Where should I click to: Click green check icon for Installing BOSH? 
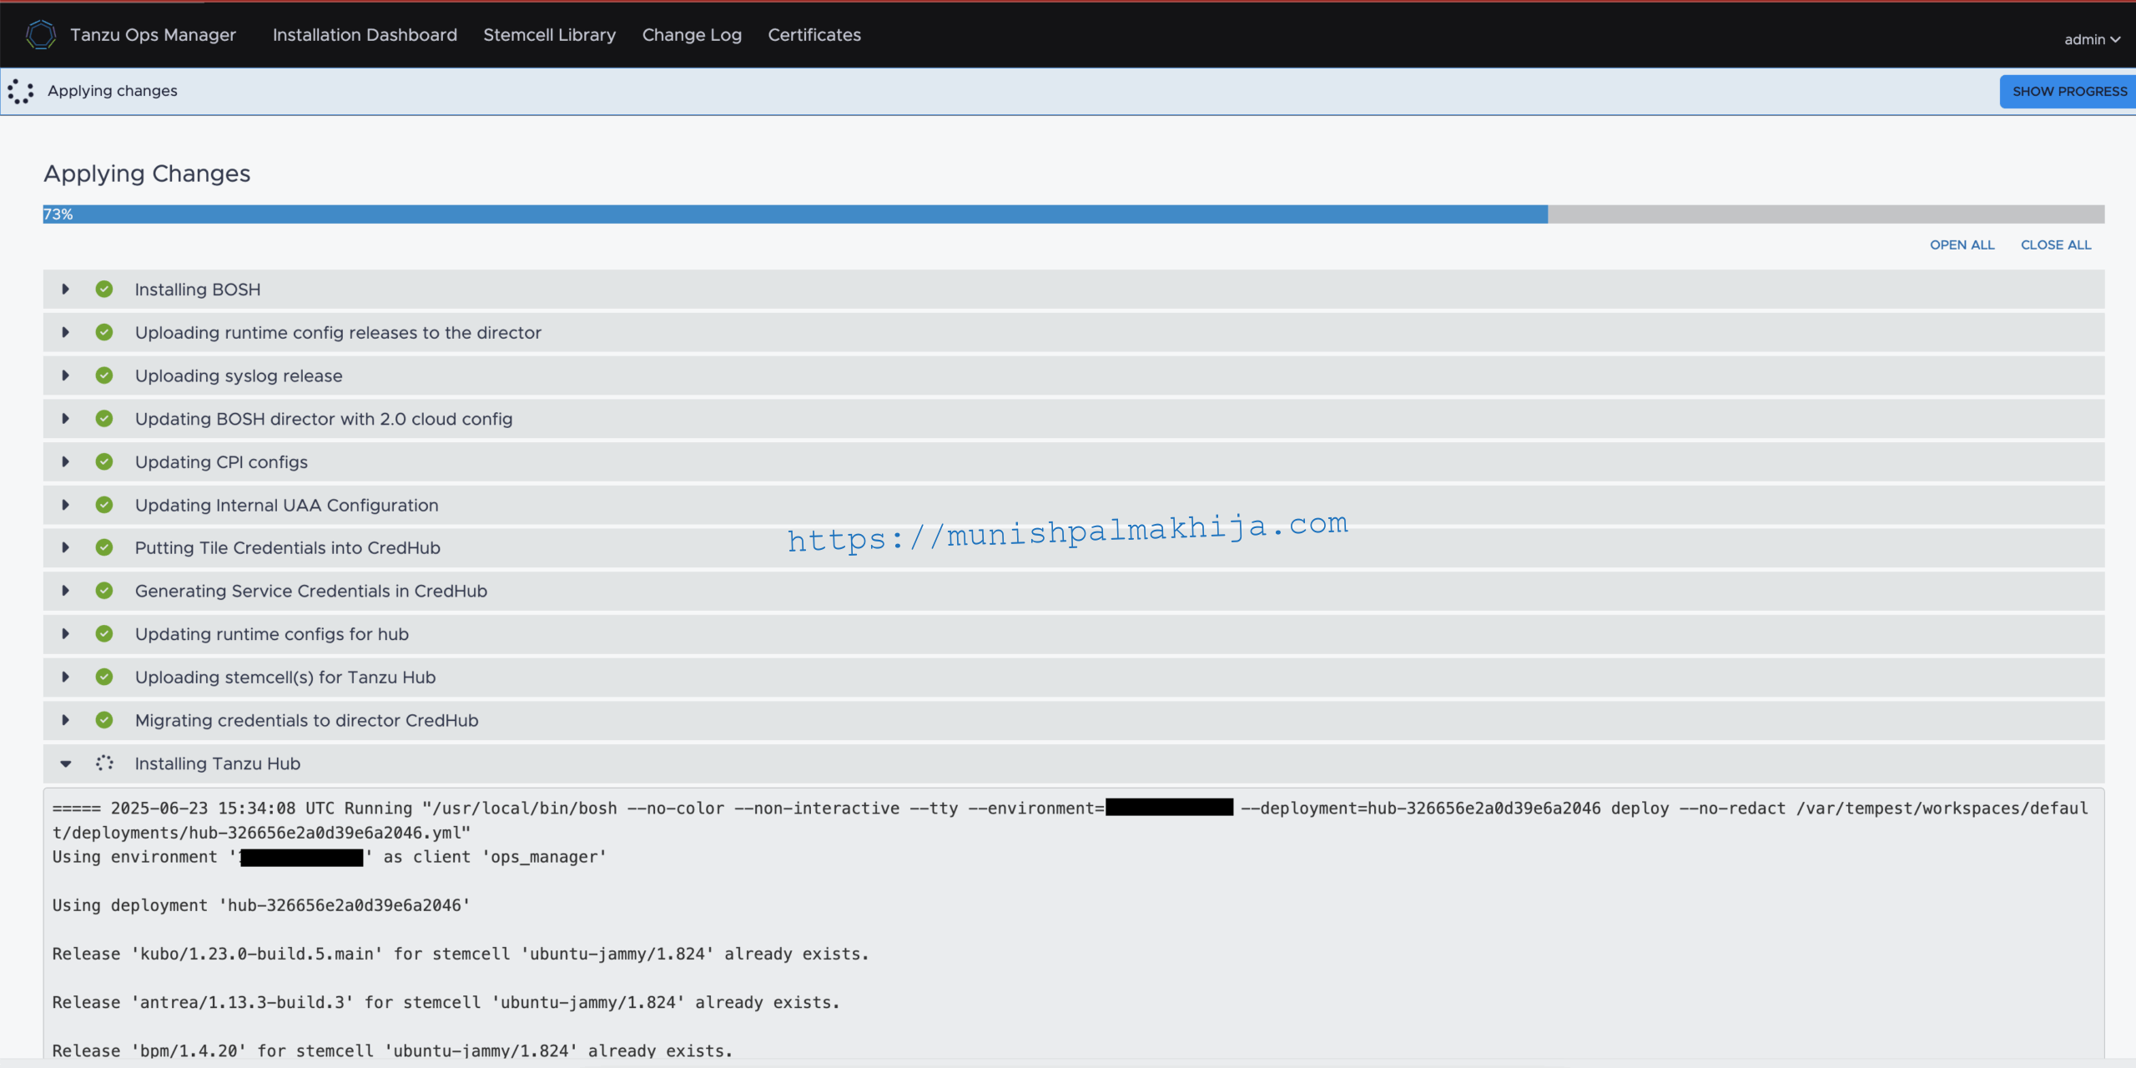pyautogui.click(x=104, y=289)
